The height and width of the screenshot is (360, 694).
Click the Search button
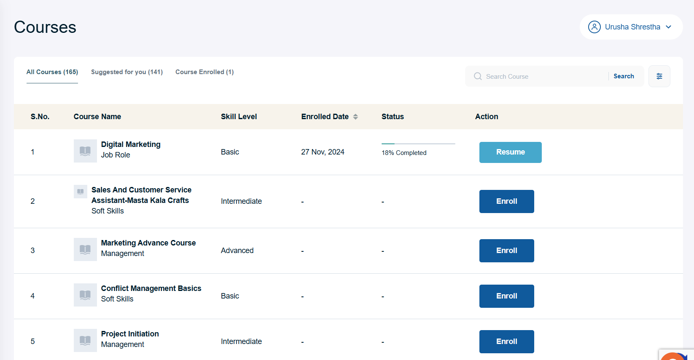pyautogui.click(x=624, y=76)
